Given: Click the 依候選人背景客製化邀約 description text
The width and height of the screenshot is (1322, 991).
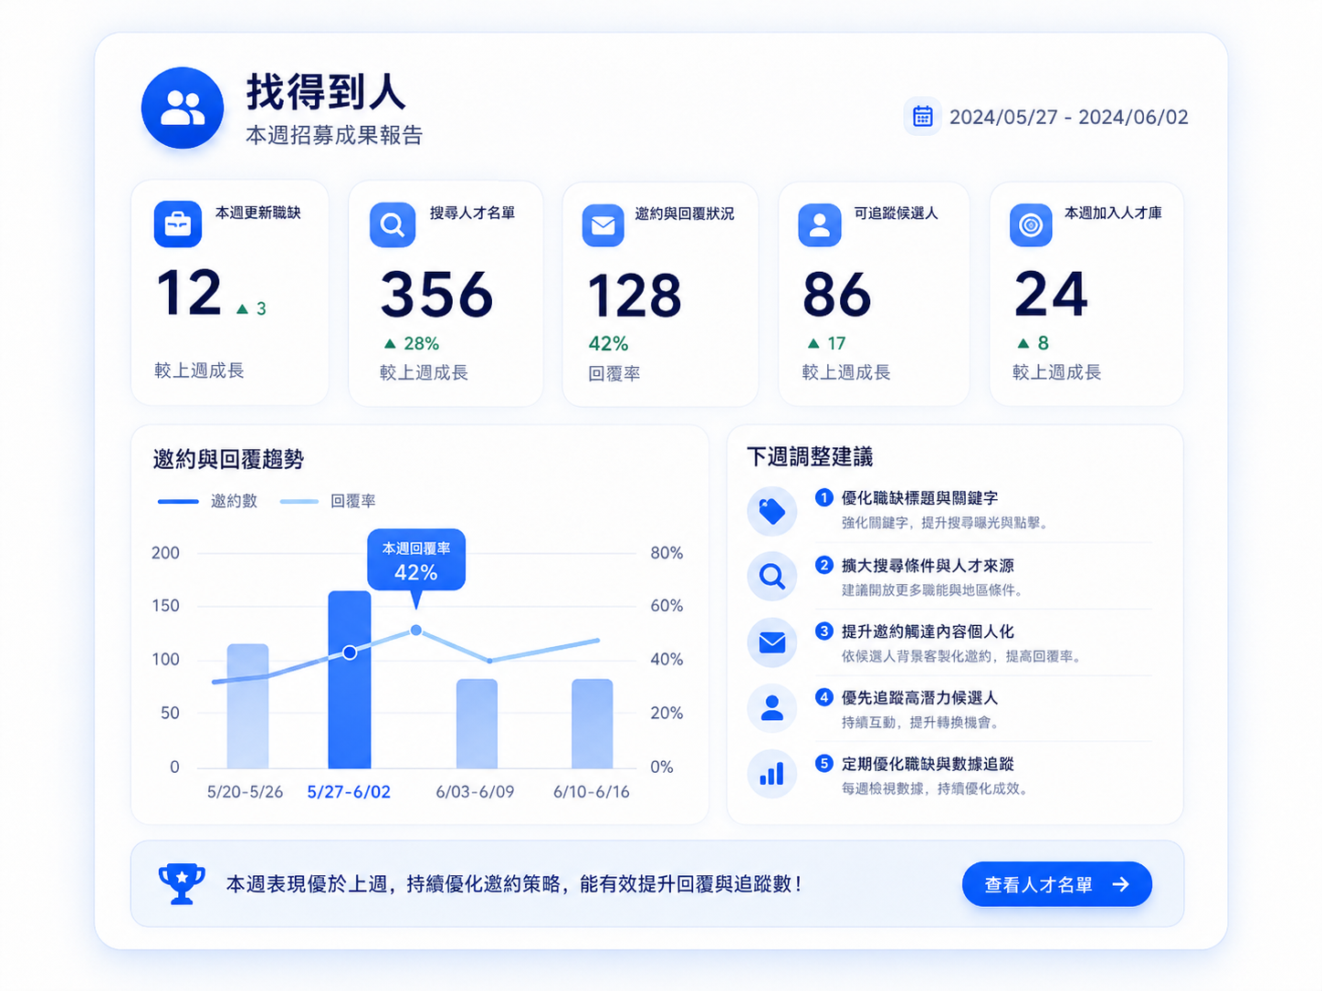Looking at the screenshot, I should [x=918, y=656].
